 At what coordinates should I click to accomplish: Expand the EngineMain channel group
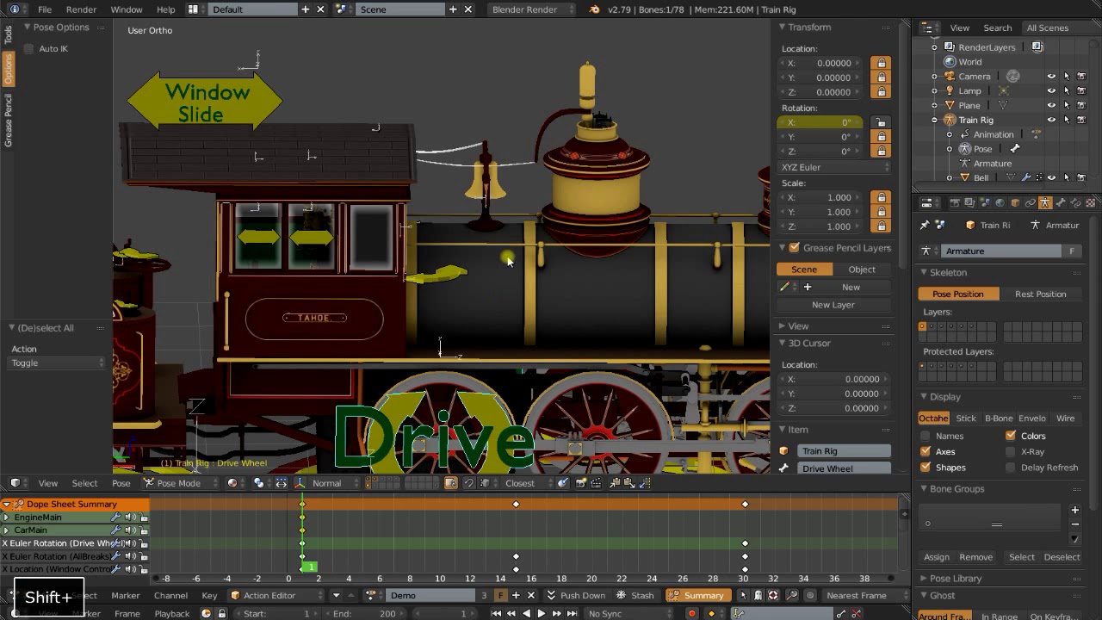[6, 518]
